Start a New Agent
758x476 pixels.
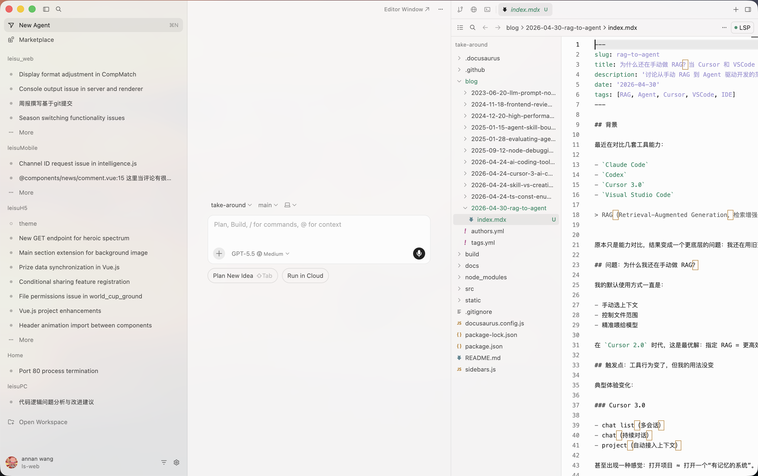point(93,25)
